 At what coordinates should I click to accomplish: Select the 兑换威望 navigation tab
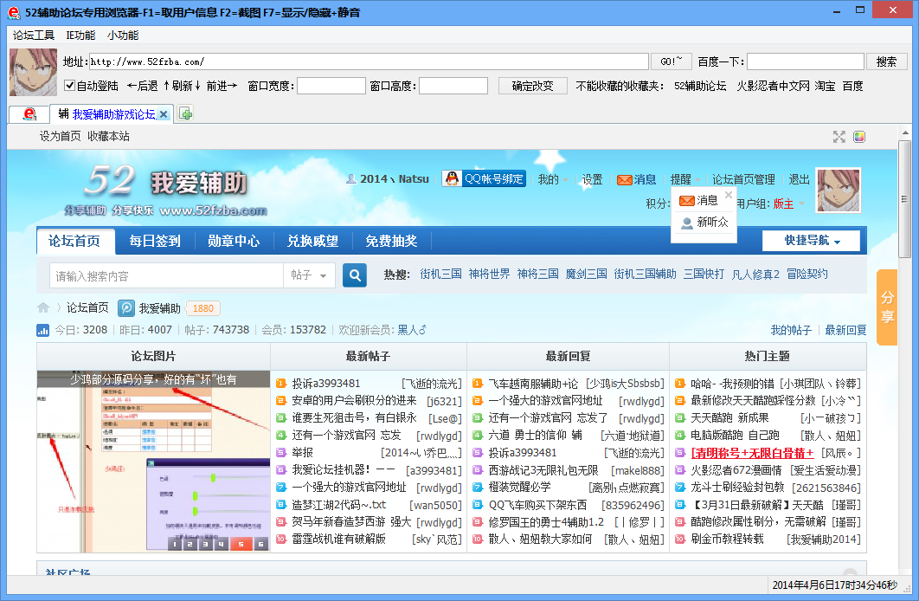point(312,241)
